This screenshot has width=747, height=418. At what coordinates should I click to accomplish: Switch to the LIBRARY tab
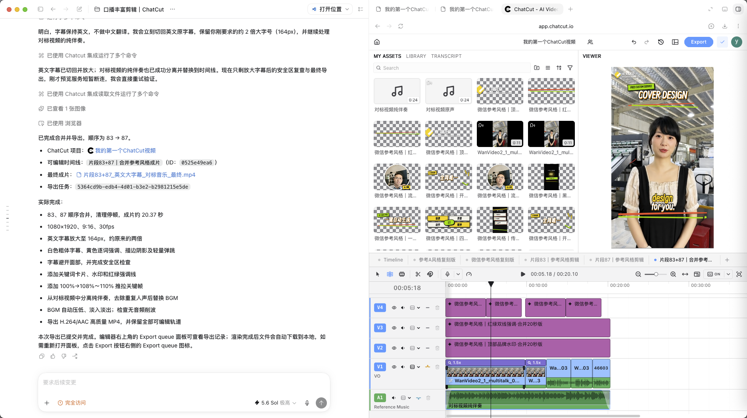click(x=416, y=56)
